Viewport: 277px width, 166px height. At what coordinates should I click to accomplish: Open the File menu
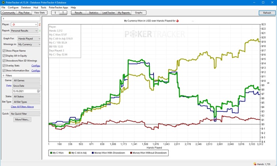tap(3, 8)
